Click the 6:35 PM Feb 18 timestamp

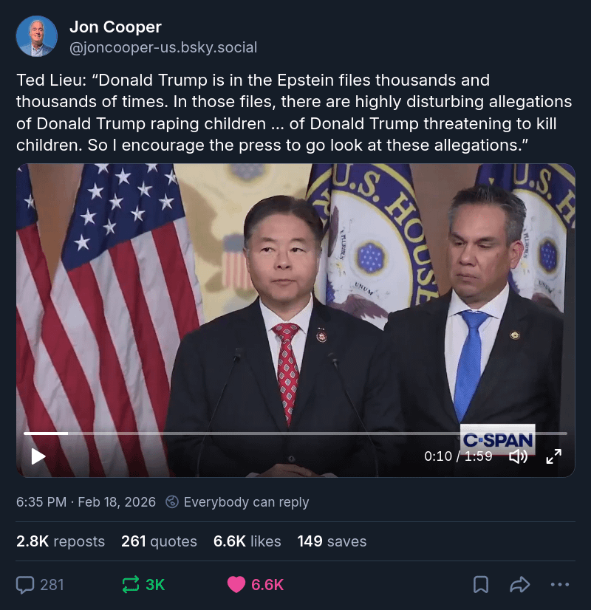coord(86,502)
